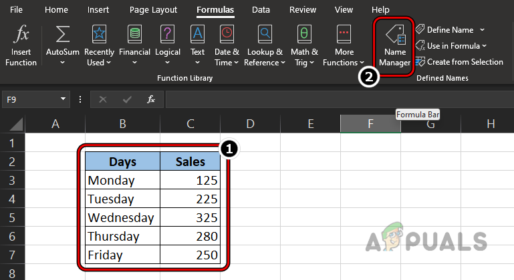Click the formula bar fx button
The image size is (514, 280).
[x=151, y=99]
